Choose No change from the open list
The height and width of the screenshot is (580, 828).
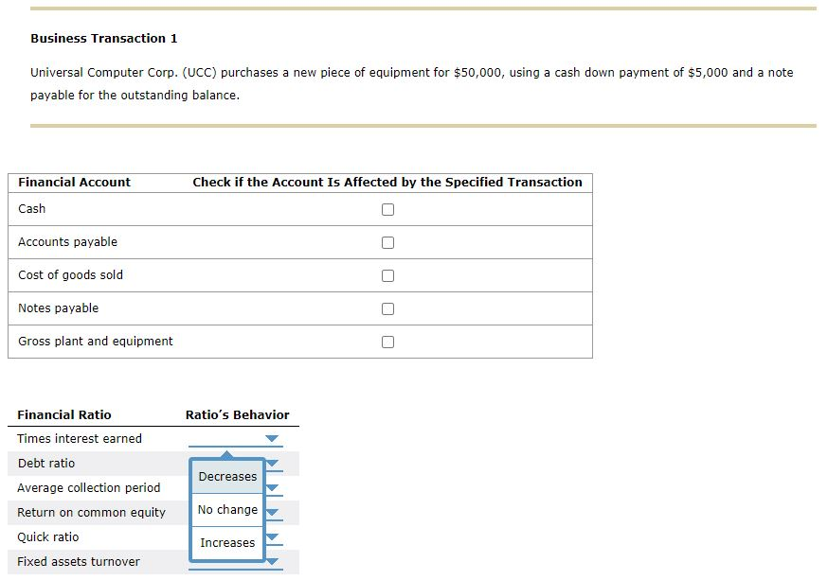pyautogui.click(x=226, y=509)
